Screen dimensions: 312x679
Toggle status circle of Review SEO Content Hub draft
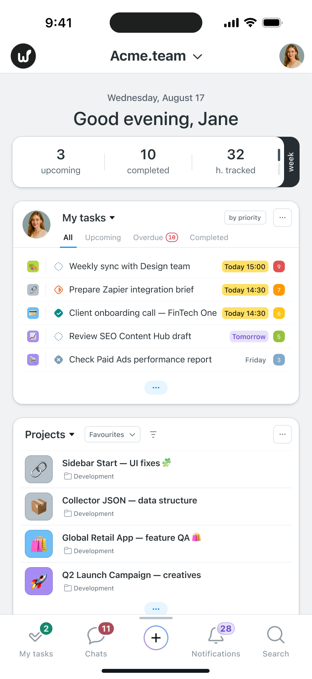tap(59, 336)
